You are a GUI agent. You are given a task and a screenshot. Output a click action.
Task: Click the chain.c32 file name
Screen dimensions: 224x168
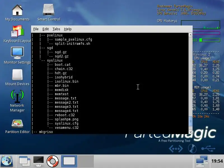(x=64, y=69)
